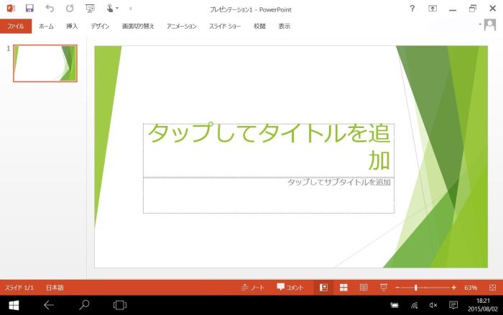The height and width of the screenshot is (315, 503).
Task: Switch to Slide Sorter view
Action: coord(343,287)
